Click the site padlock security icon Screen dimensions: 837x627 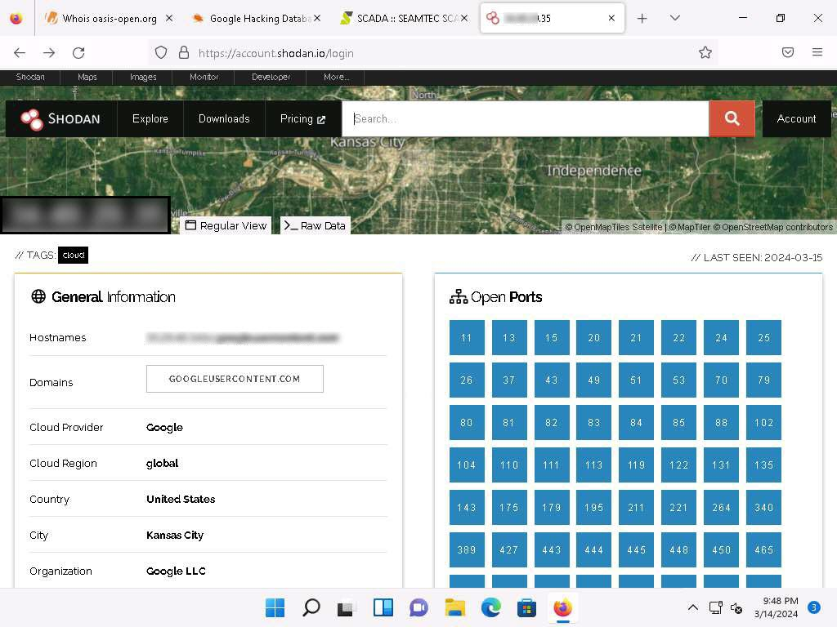(x=184, y=52)
